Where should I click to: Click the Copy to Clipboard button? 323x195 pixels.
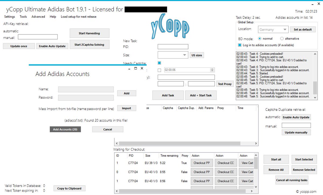(69, 189)
